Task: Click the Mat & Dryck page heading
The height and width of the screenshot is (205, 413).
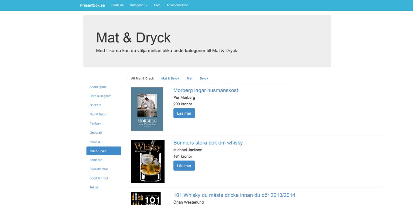Action: click(133, 38)
